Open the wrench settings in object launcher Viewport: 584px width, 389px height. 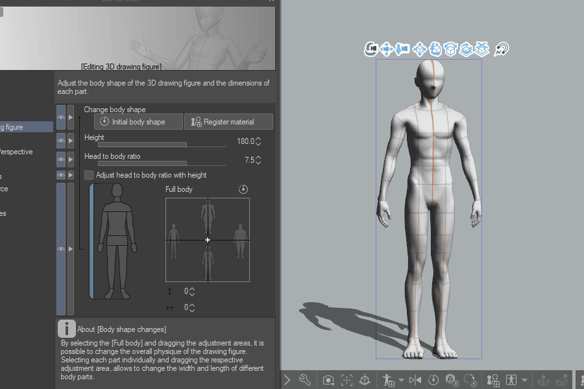click(305, 380)
